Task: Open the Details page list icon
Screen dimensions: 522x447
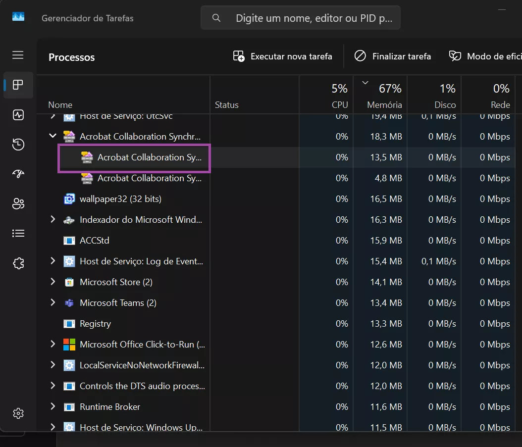Action: pyautogui.click(x=18, y=233)
